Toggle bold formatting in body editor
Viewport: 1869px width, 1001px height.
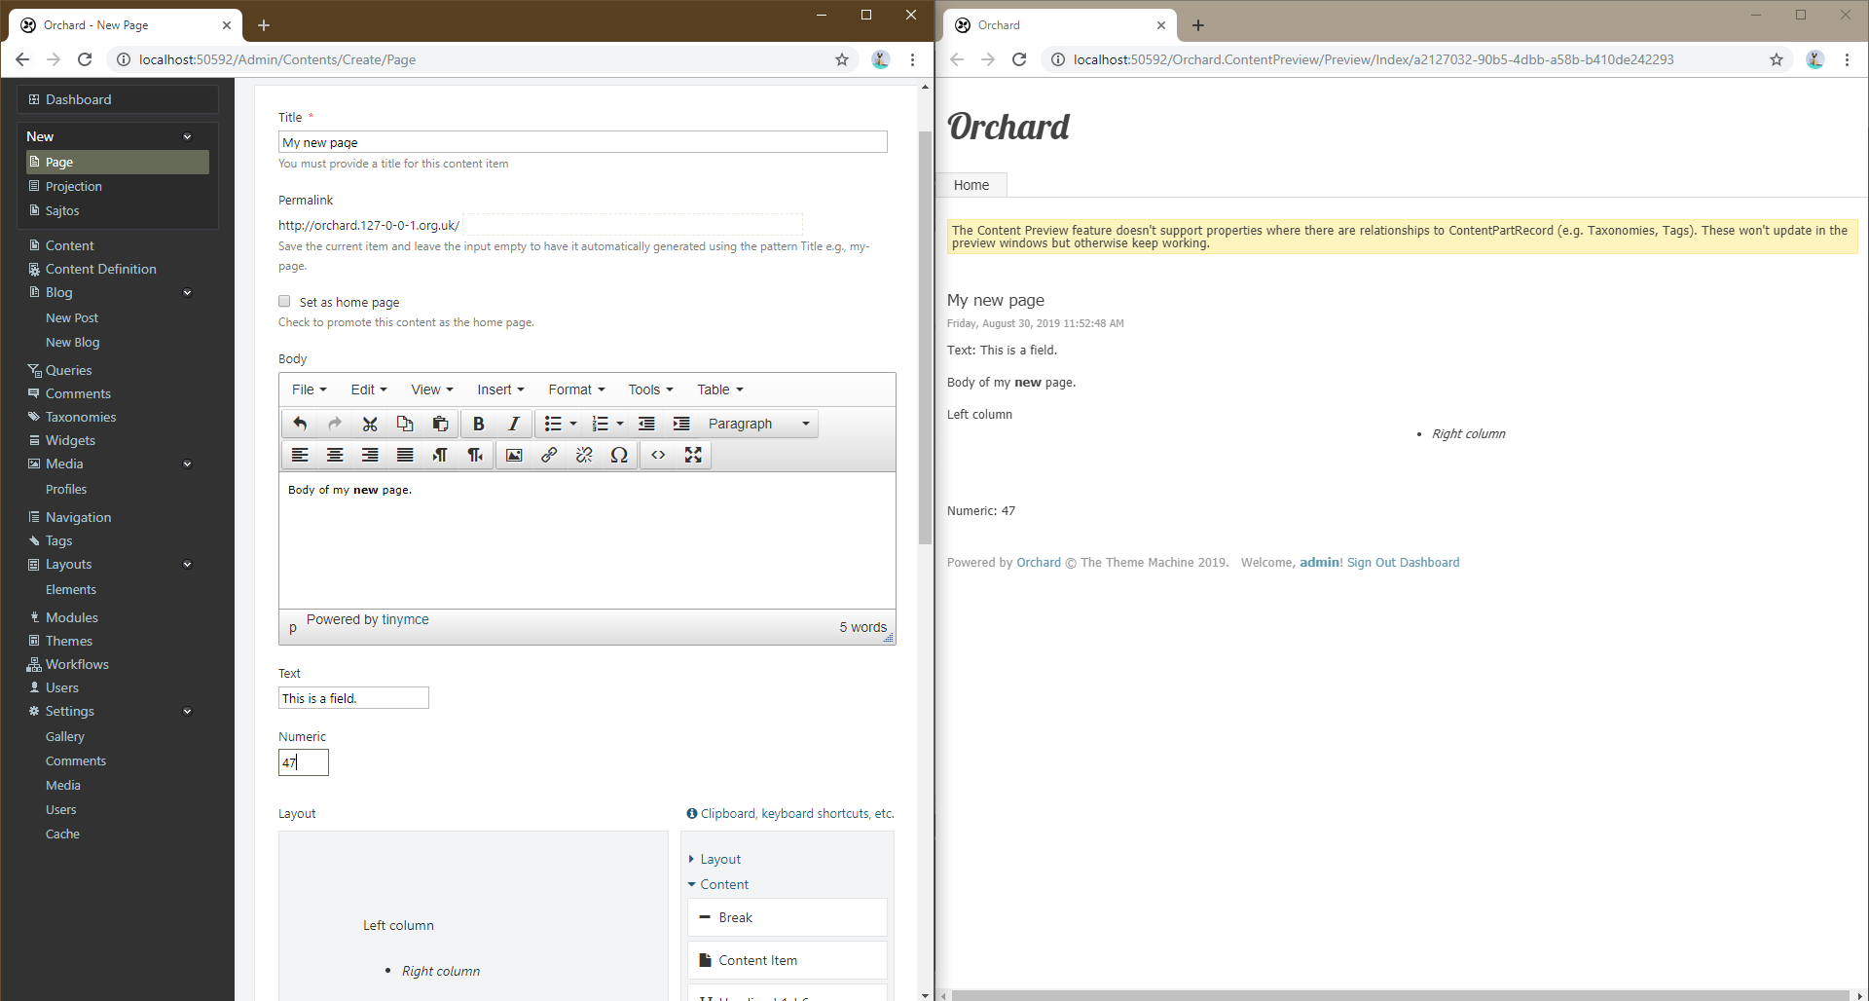pyautogui.click(x=478, y=424)
